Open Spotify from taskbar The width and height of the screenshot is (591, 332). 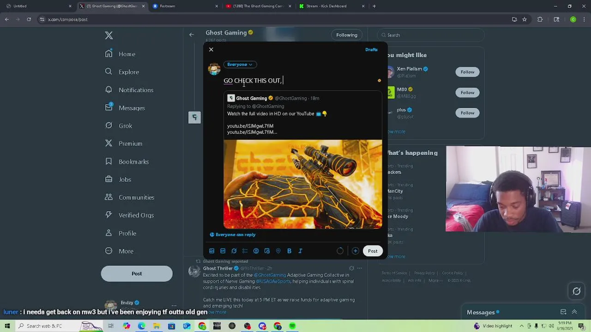[x=292, y=326]
